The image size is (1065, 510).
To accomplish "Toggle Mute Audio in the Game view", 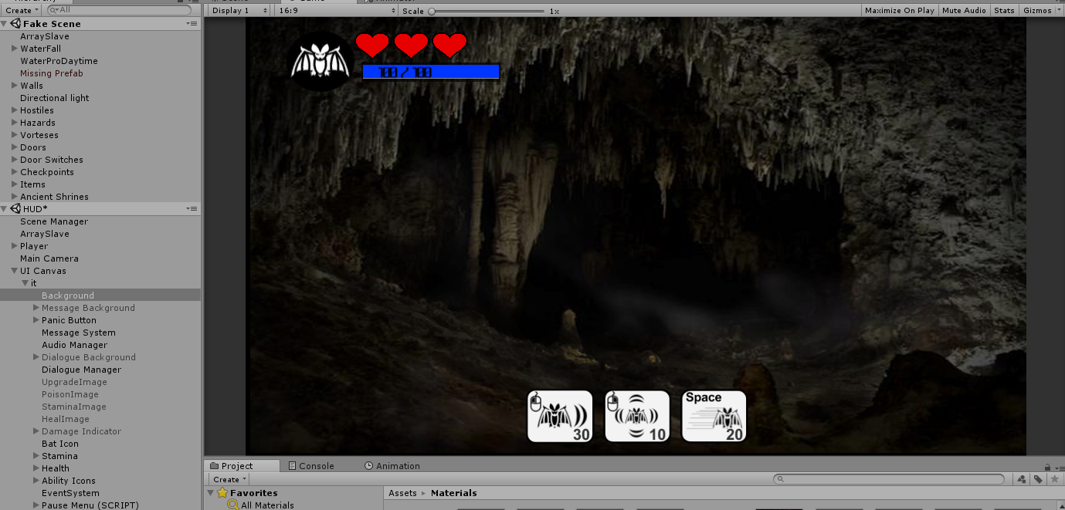I will pyautogui.click(x=964, y=10).
